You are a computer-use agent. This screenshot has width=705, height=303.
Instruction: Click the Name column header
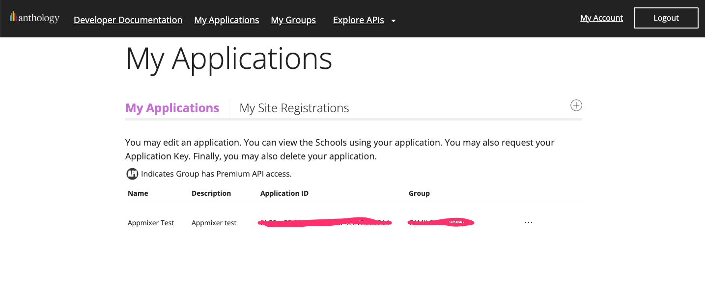point(138,193)
